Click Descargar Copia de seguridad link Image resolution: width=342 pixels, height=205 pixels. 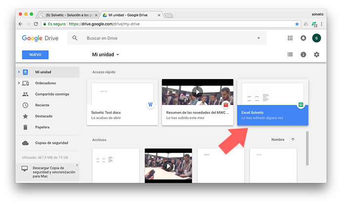click(x=54, y=172)
